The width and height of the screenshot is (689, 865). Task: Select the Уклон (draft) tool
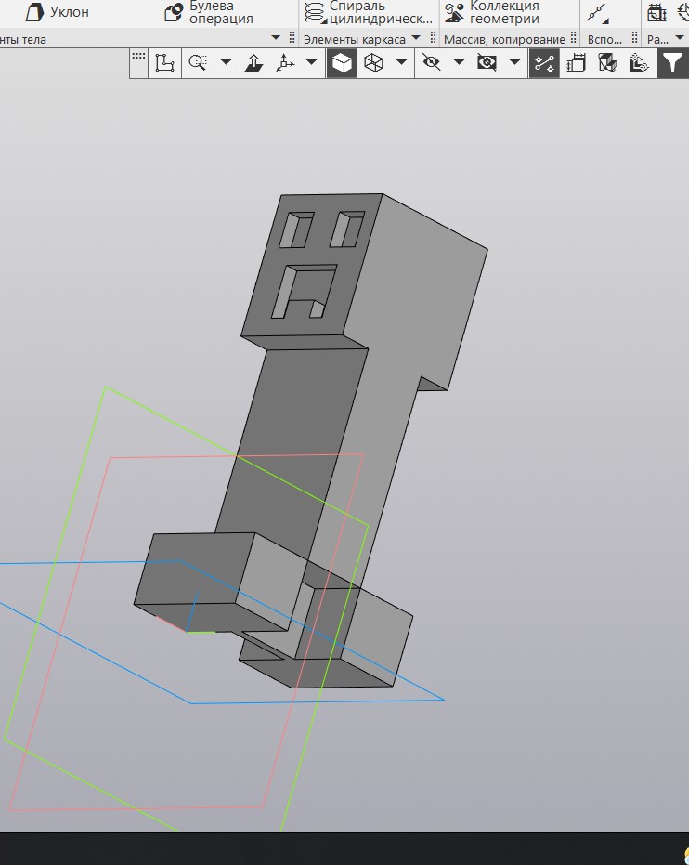[x=58, y=11]
